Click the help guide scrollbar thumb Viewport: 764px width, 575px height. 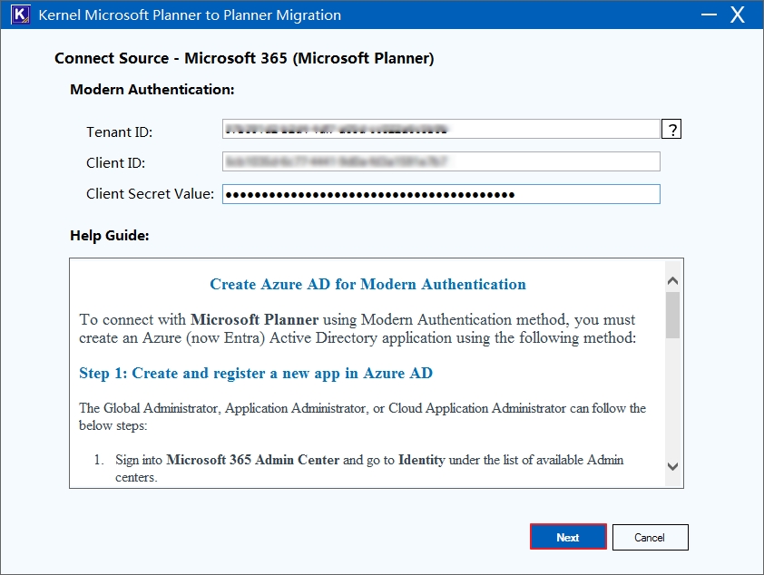tap(673, 315)
